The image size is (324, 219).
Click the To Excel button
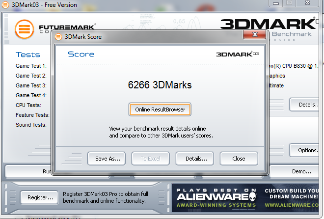[x=151, y=159]
